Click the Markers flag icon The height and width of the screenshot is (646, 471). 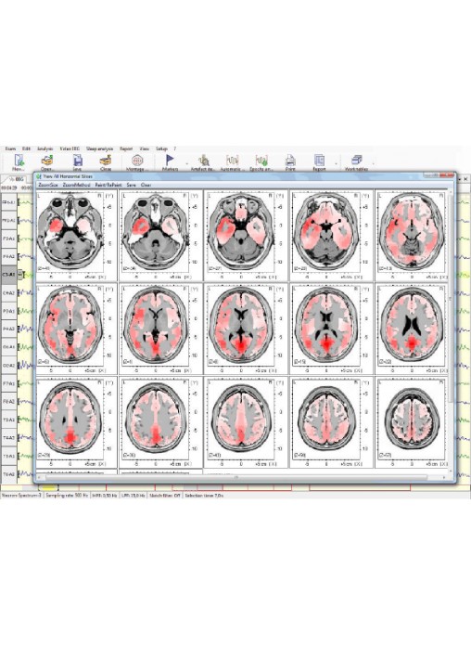[170, 161]
